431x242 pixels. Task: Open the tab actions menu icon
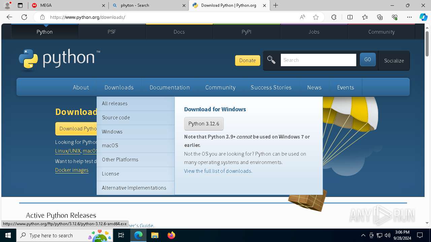pyautogui.click(x=20, y=5)
